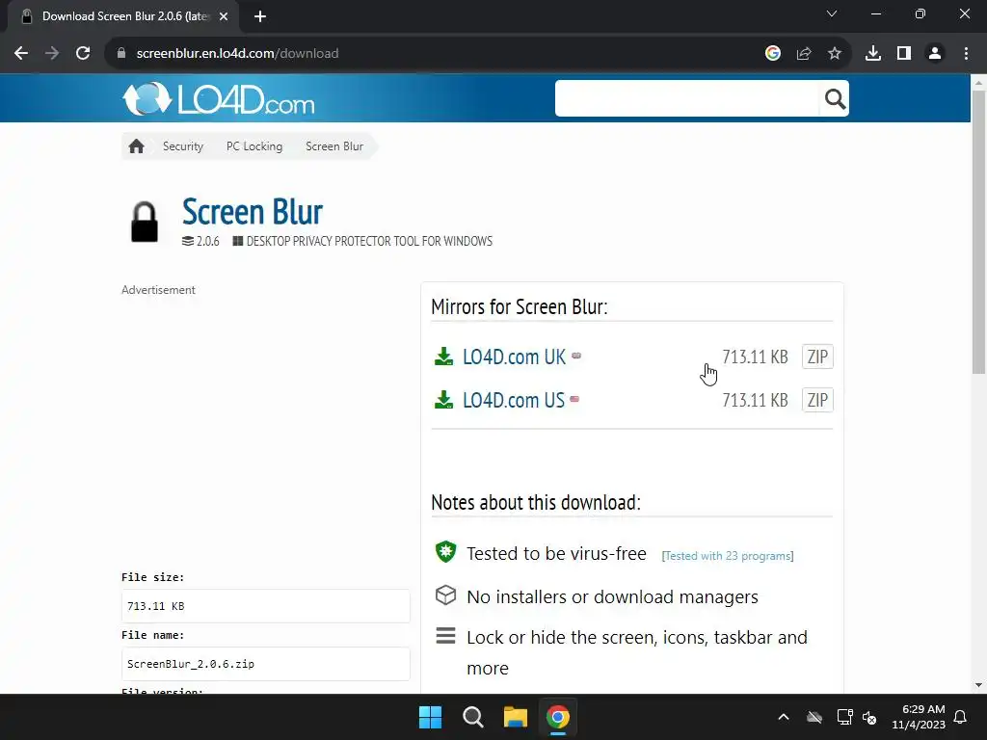Open the Security breadcrumb
The height and width of the screenshot is (740, 987).
pyautogui.click(x=183, y=146)
